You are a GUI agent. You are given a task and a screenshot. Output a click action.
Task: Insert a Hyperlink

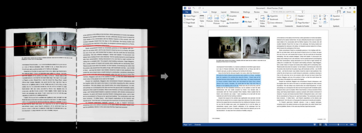point(272,16)
